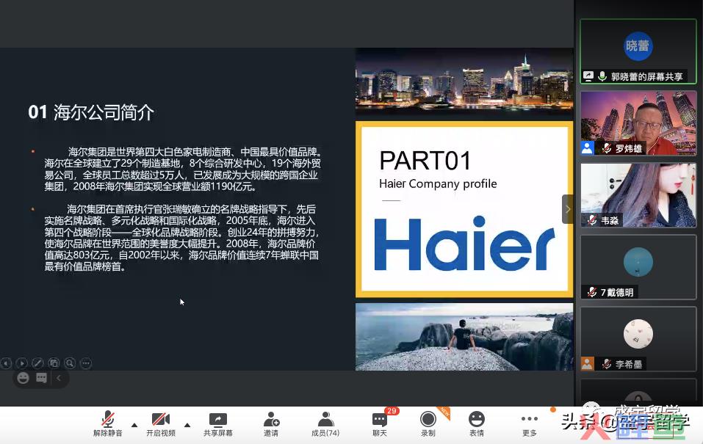The width and height of the screenshot is (703, 444).
Task: Click seaside rocks photo on slide
Action: pos(464,337)
